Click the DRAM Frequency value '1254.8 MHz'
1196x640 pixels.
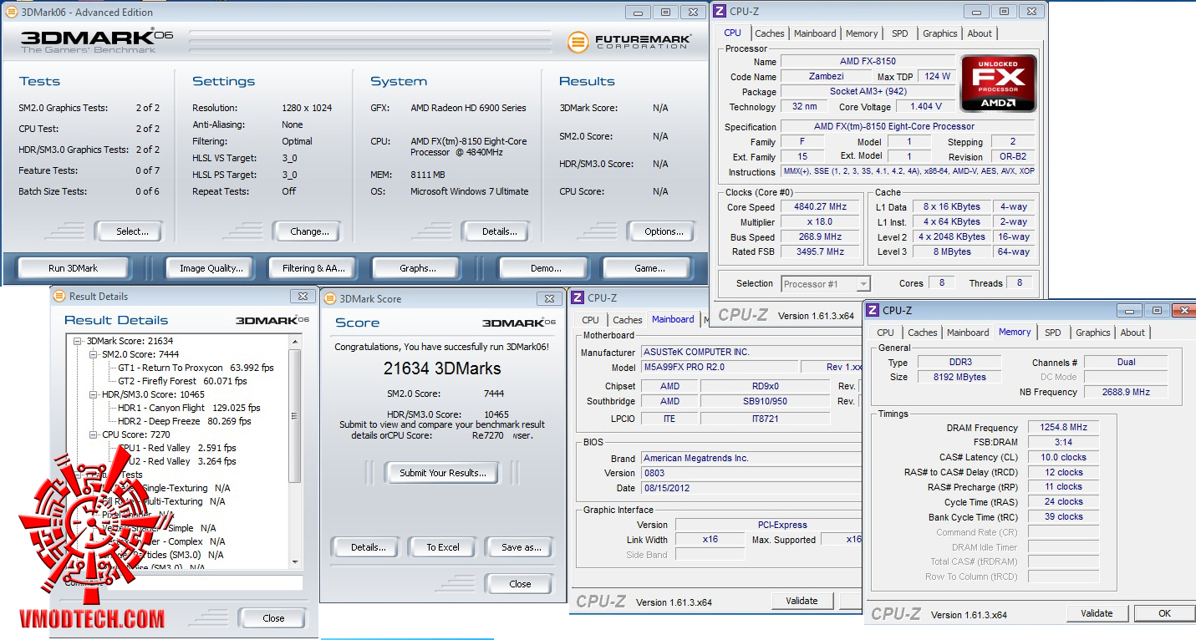coord(1062,428)
